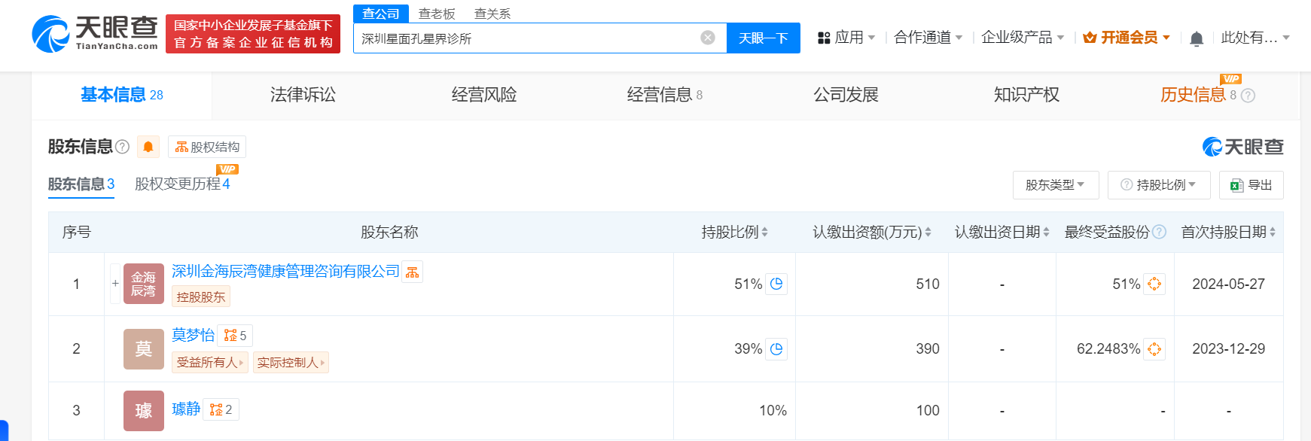This screenshot has width=1311, height=441.
Task: Open shareholder link 莫梦怡
Action: 193,335
